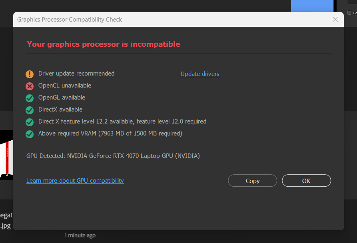Click the 'Driver update recommended' status text

click(x=76, y=74)
